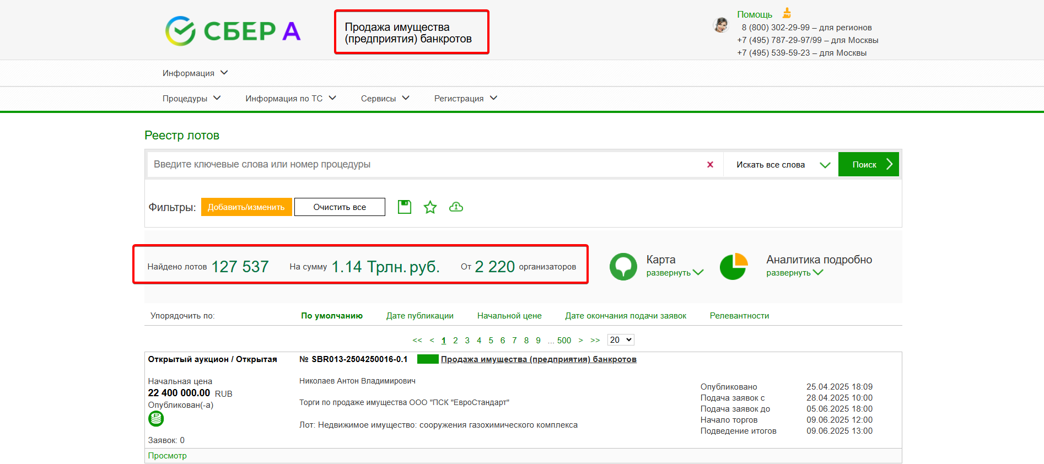
Task: Go to results page 500
Action: pyautogui.click(x=564, y=341)
